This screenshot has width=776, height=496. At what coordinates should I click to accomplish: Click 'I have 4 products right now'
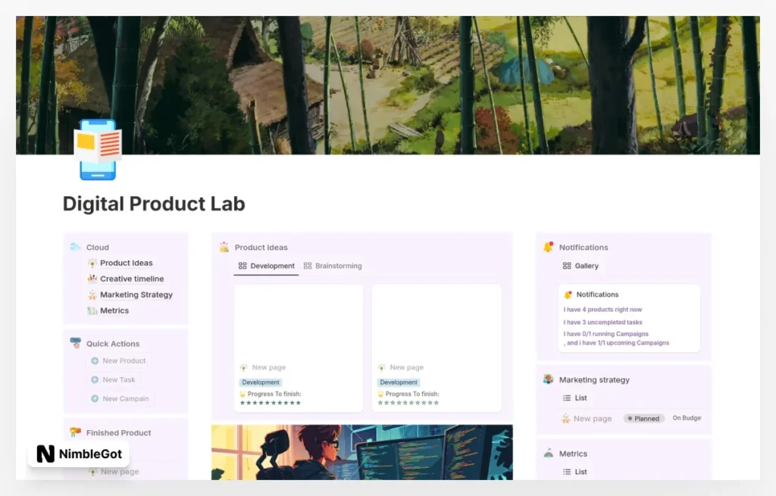pos(602,310)
